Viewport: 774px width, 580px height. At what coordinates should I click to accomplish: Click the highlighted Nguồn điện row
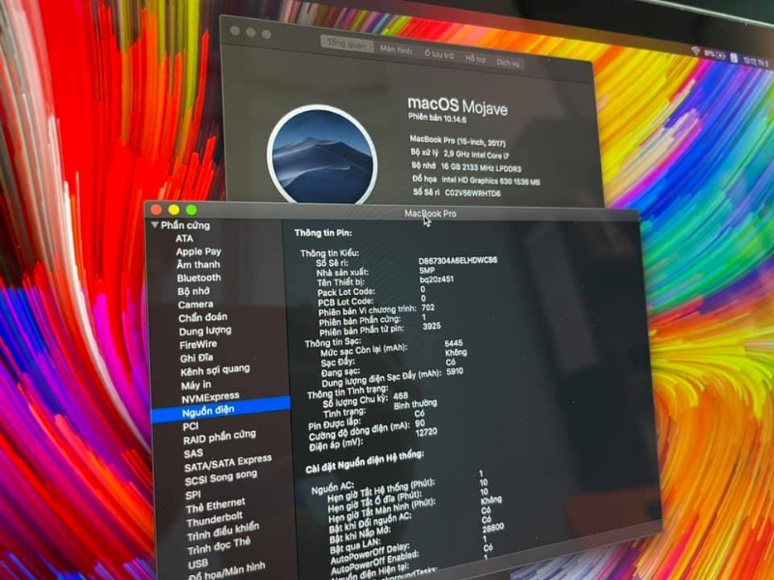tap(221, 409)
